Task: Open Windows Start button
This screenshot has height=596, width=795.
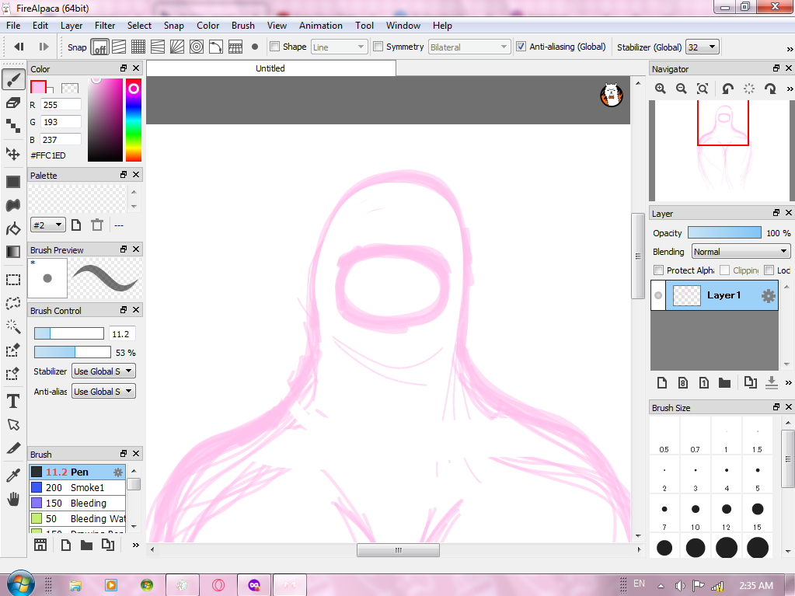Action: pos(20,584)
